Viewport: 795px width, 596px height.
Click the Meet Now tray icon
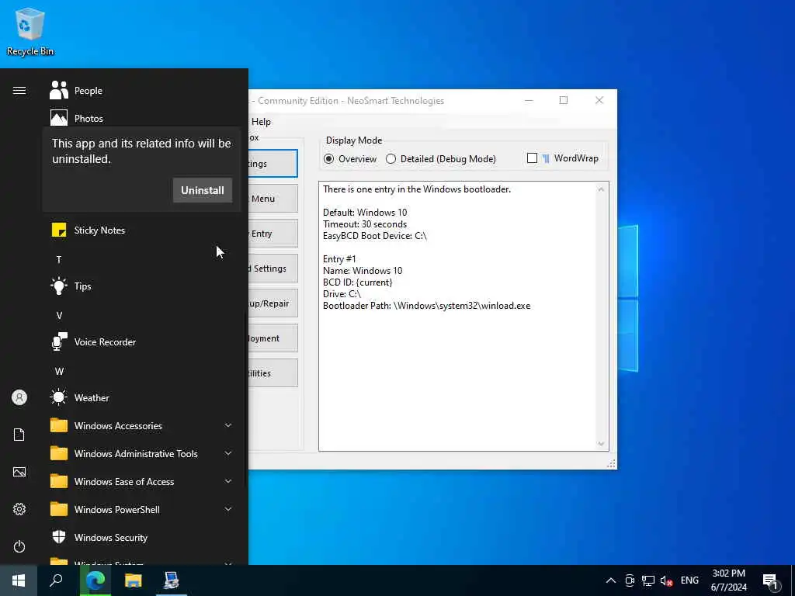point(630,580)
